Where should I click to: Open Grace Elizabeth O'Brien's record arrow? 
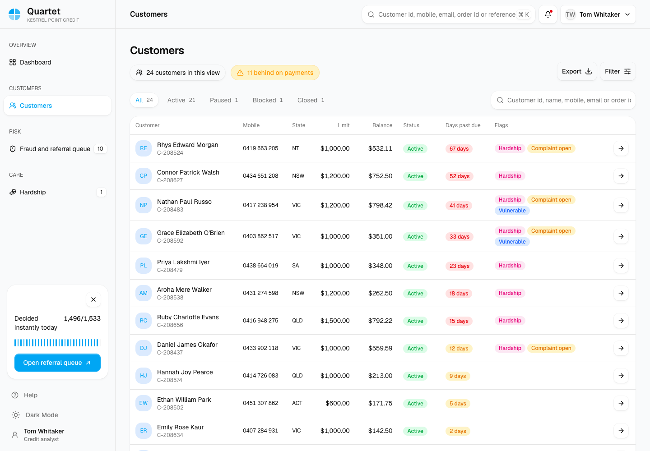[621, 236]
